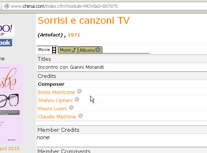Image resolution: width=207 pixels, height=153 pixels.
Task: Open Stelvio Cipriani composer link
Action: click(x=55, y=101)
